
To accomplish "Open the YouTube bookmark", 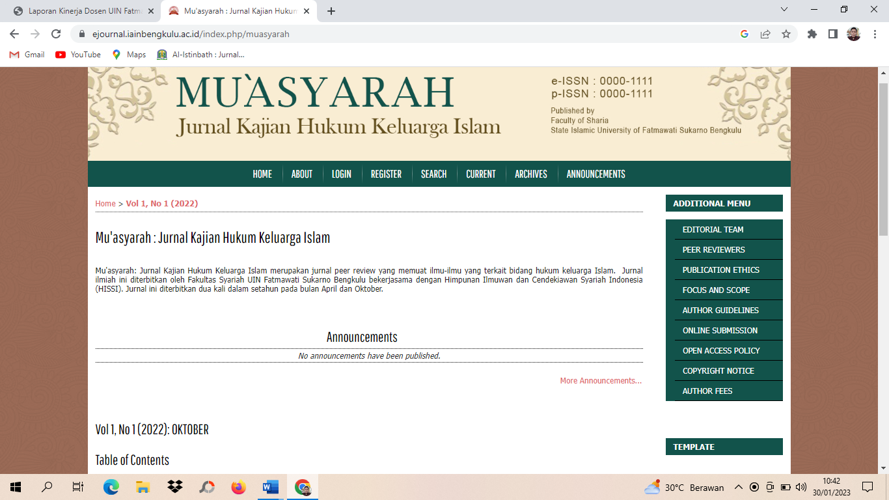I will [x=78, y=55].
